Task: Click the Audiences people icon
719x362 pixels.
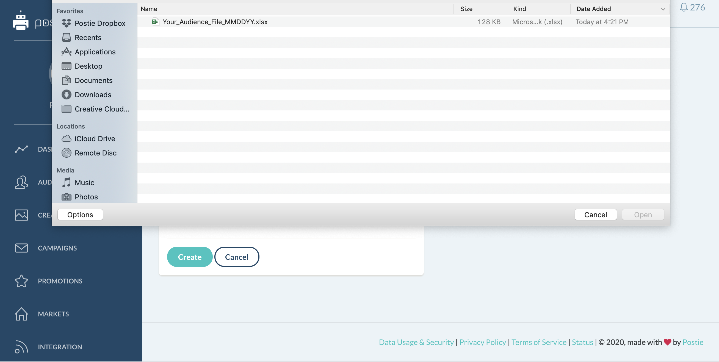Action: pyautogui.click(x=21, y=182)
